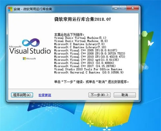Open program description with 程序说明(A) button
Image resolution: width=161 pixels, height=131 pixels.
(x=22, y=95)
